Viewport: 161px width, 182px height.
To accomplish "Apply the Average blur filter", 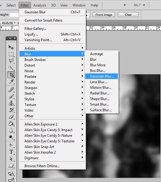I will (x=101, y=54).
